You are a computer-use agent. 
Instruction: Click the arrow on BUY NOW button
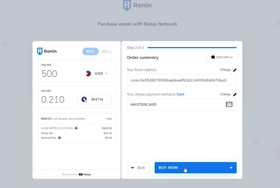[x=231, y=167]
